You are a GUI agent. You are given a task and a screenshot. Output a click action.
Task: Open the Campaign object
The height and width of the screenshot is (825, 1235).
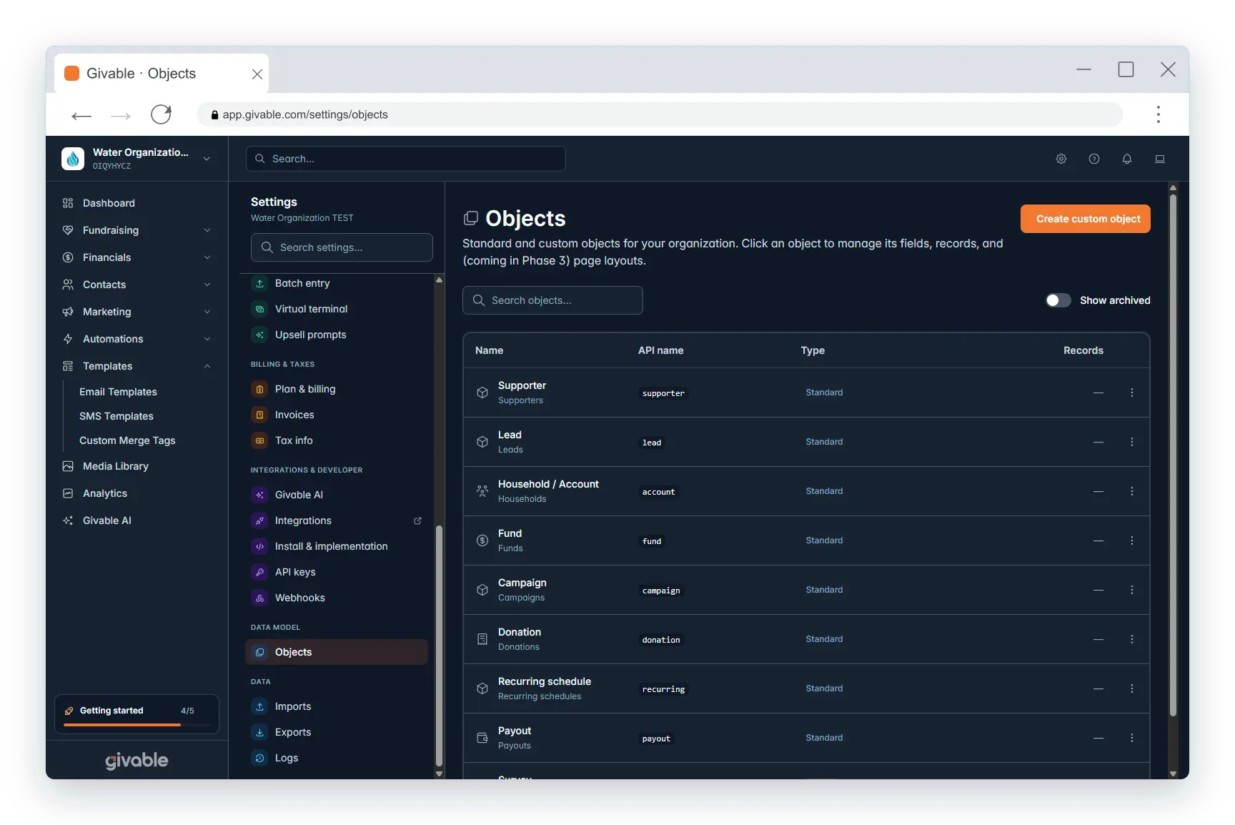522,583
